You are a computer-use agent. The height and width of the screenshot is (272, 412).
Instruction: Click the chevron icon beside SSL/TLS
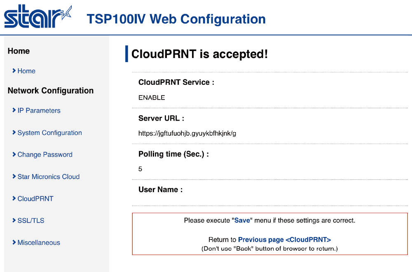(14, 221)
